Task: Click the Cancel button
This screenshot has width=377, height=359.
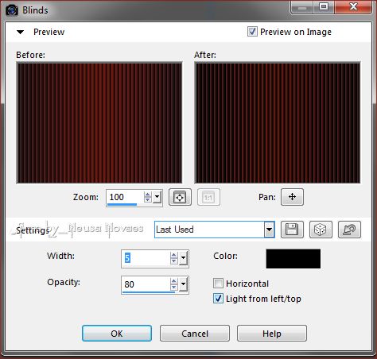Action: pos(195,334)
